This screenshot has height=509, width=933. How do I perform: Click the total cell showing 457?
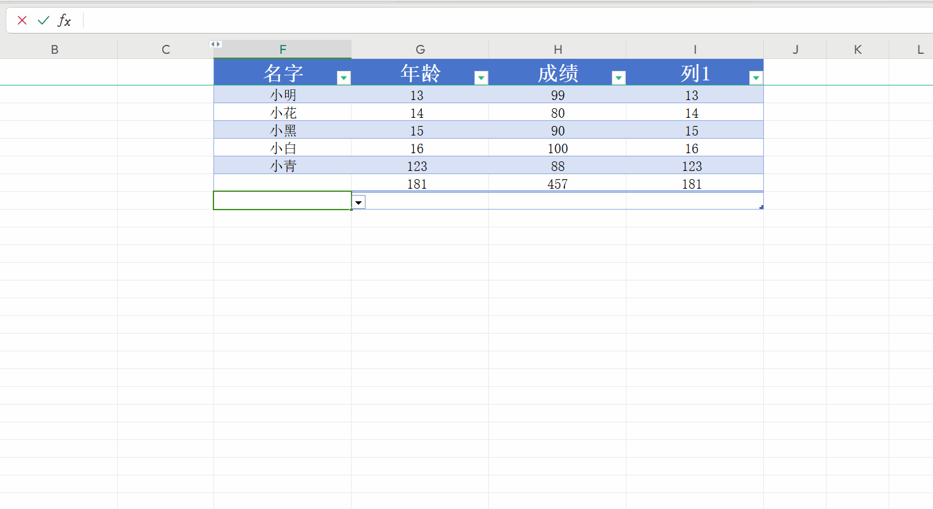557,184
